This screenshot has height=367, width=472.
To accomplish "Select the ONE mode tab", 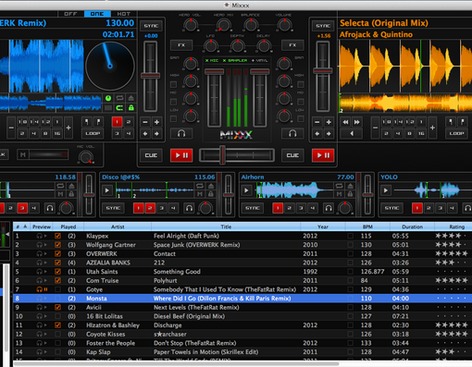I will click(97, 14).
